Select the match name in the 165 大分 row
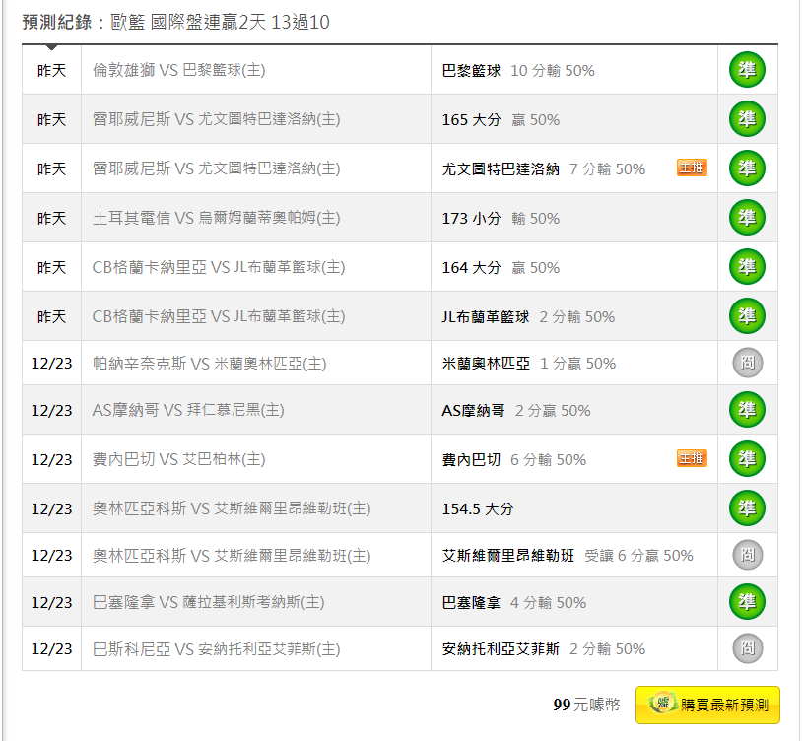 coord(216,119)
